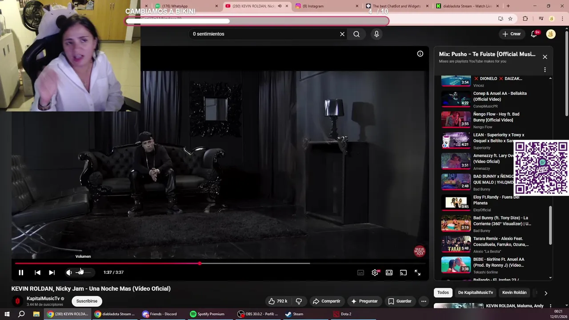569x320 pixels.
Task: Open OBS 30.0.2 from taskbar
Action: click(x=258, y=314)
